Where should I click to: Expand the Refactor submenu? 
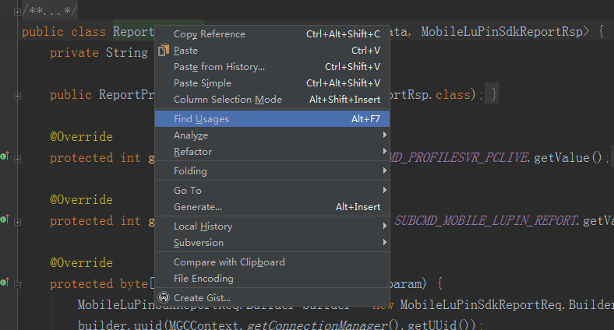point(385,152)
